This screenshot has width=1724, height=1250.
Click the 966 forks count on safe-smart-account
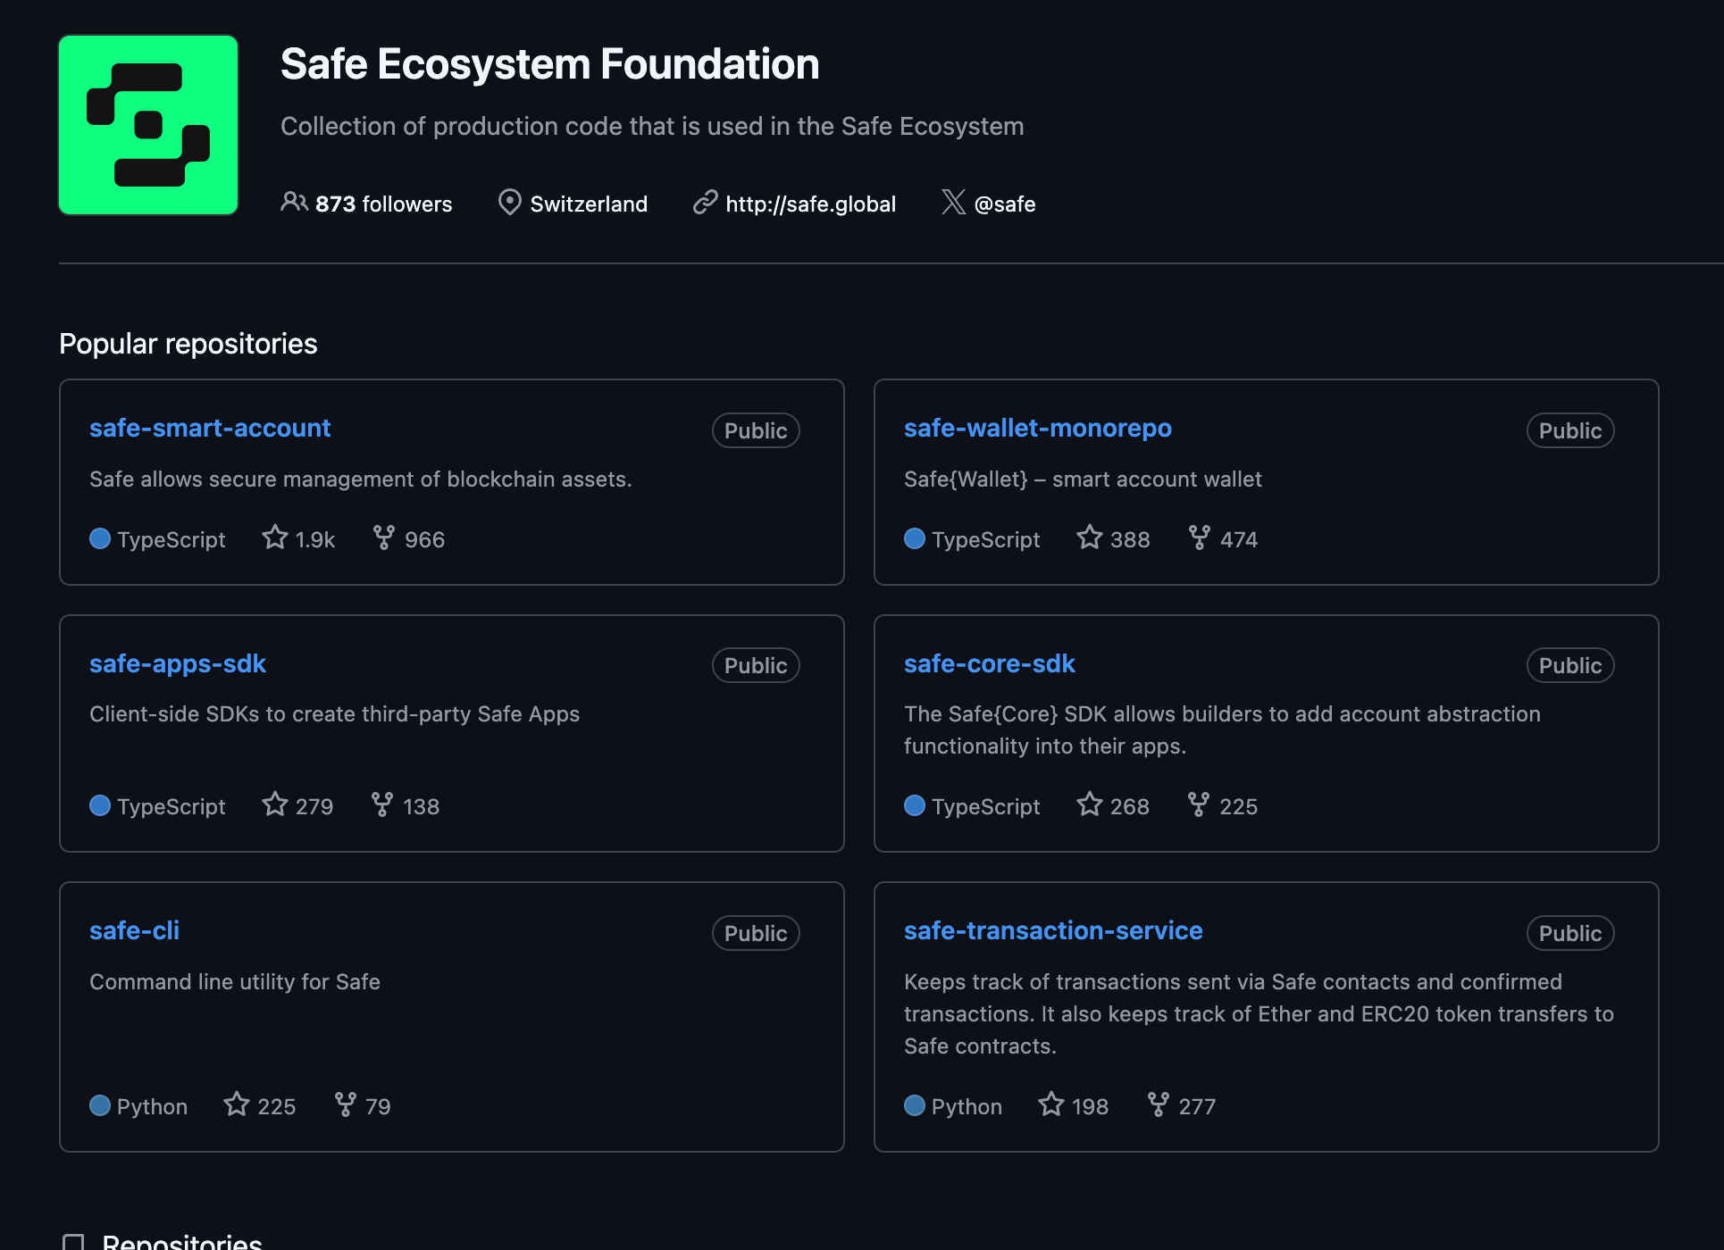click(424, 539)
